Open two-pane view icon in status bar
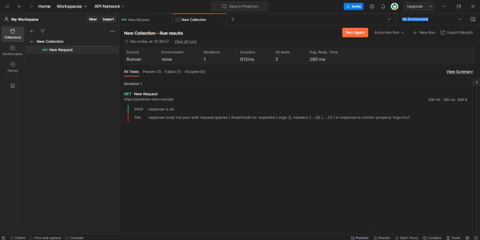 [467, 238]
